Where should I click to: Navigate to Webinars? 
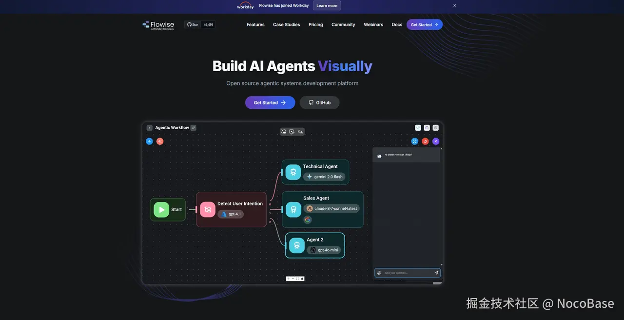(373, 24)
